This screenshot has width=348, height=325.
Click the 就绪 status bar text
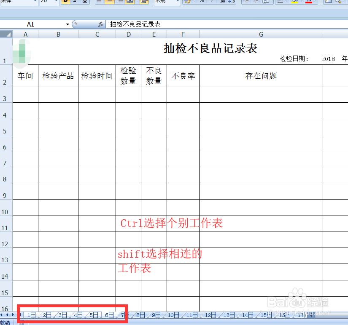point(5,322)
